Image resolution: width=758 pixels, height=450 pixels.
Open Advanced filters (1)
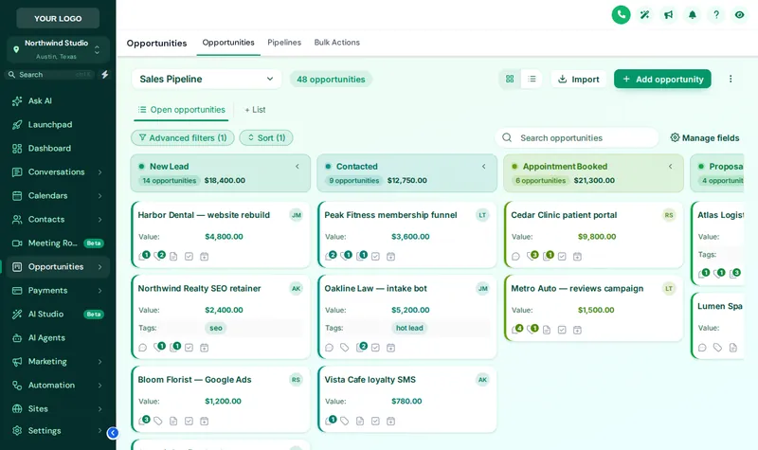pos(183,137)
